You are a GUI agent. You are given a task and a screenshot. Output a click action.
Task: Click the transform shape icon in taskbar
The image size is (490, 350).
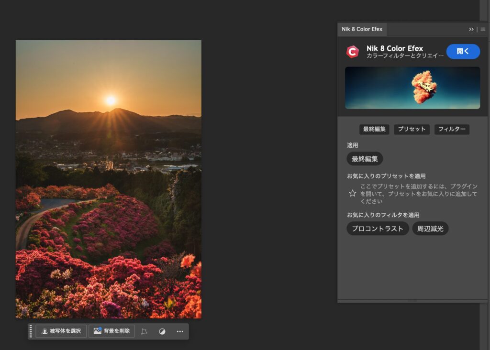pos(144,331)
